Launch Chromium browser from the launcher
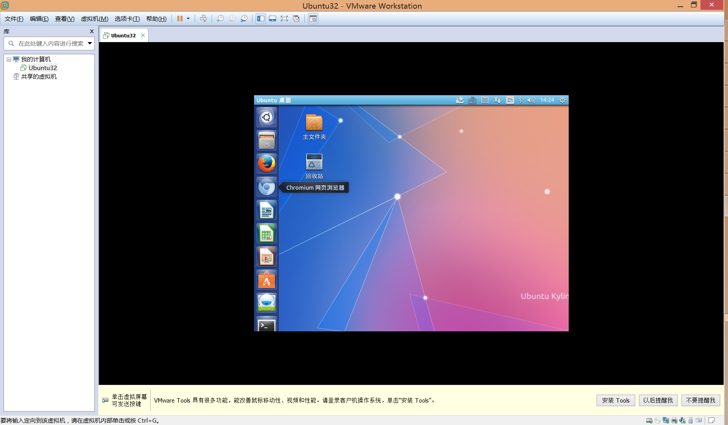The width and height of the screenshot is (728, 425). (x=267, y=187)
